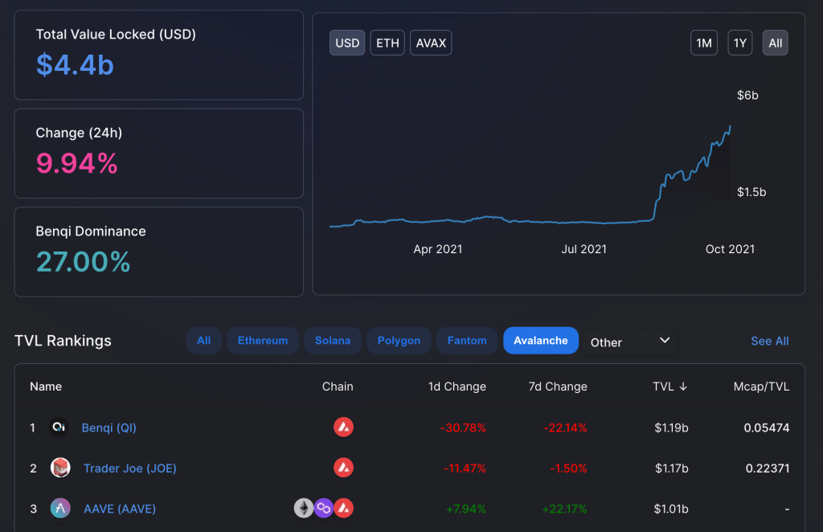Filter rankings by Ethereum
The height and width of the screenshot is (532, 823).
pos(263,341)
